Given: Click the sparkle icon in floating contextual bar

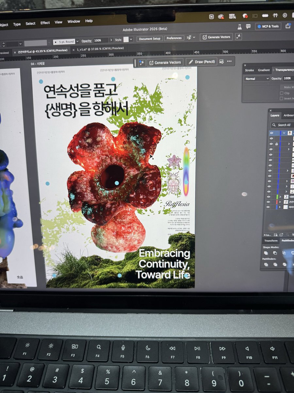Looking at the screenshot, I should point(141,62).
